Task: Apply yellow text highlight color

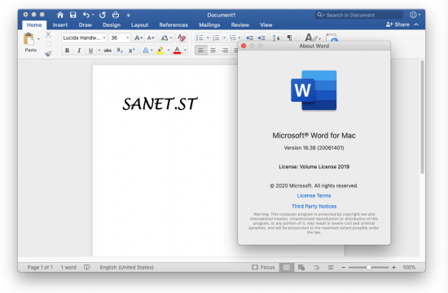Action: 160,50
